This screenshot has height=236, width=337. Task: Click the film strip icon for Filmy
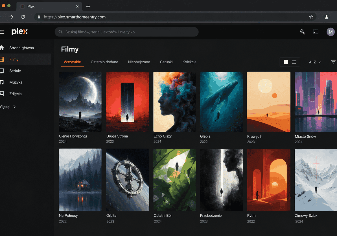point(2,59)
